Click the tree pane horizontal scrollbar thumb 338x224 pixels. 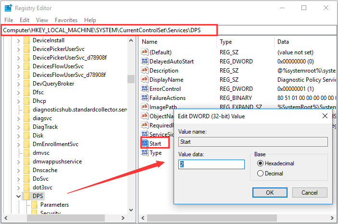(x=66, y=218)
